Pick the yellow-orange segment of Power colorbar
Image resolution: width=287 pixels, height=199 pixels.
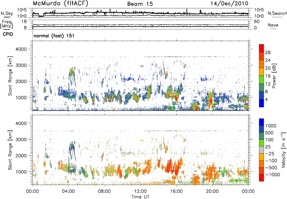[x=262, y=72]
